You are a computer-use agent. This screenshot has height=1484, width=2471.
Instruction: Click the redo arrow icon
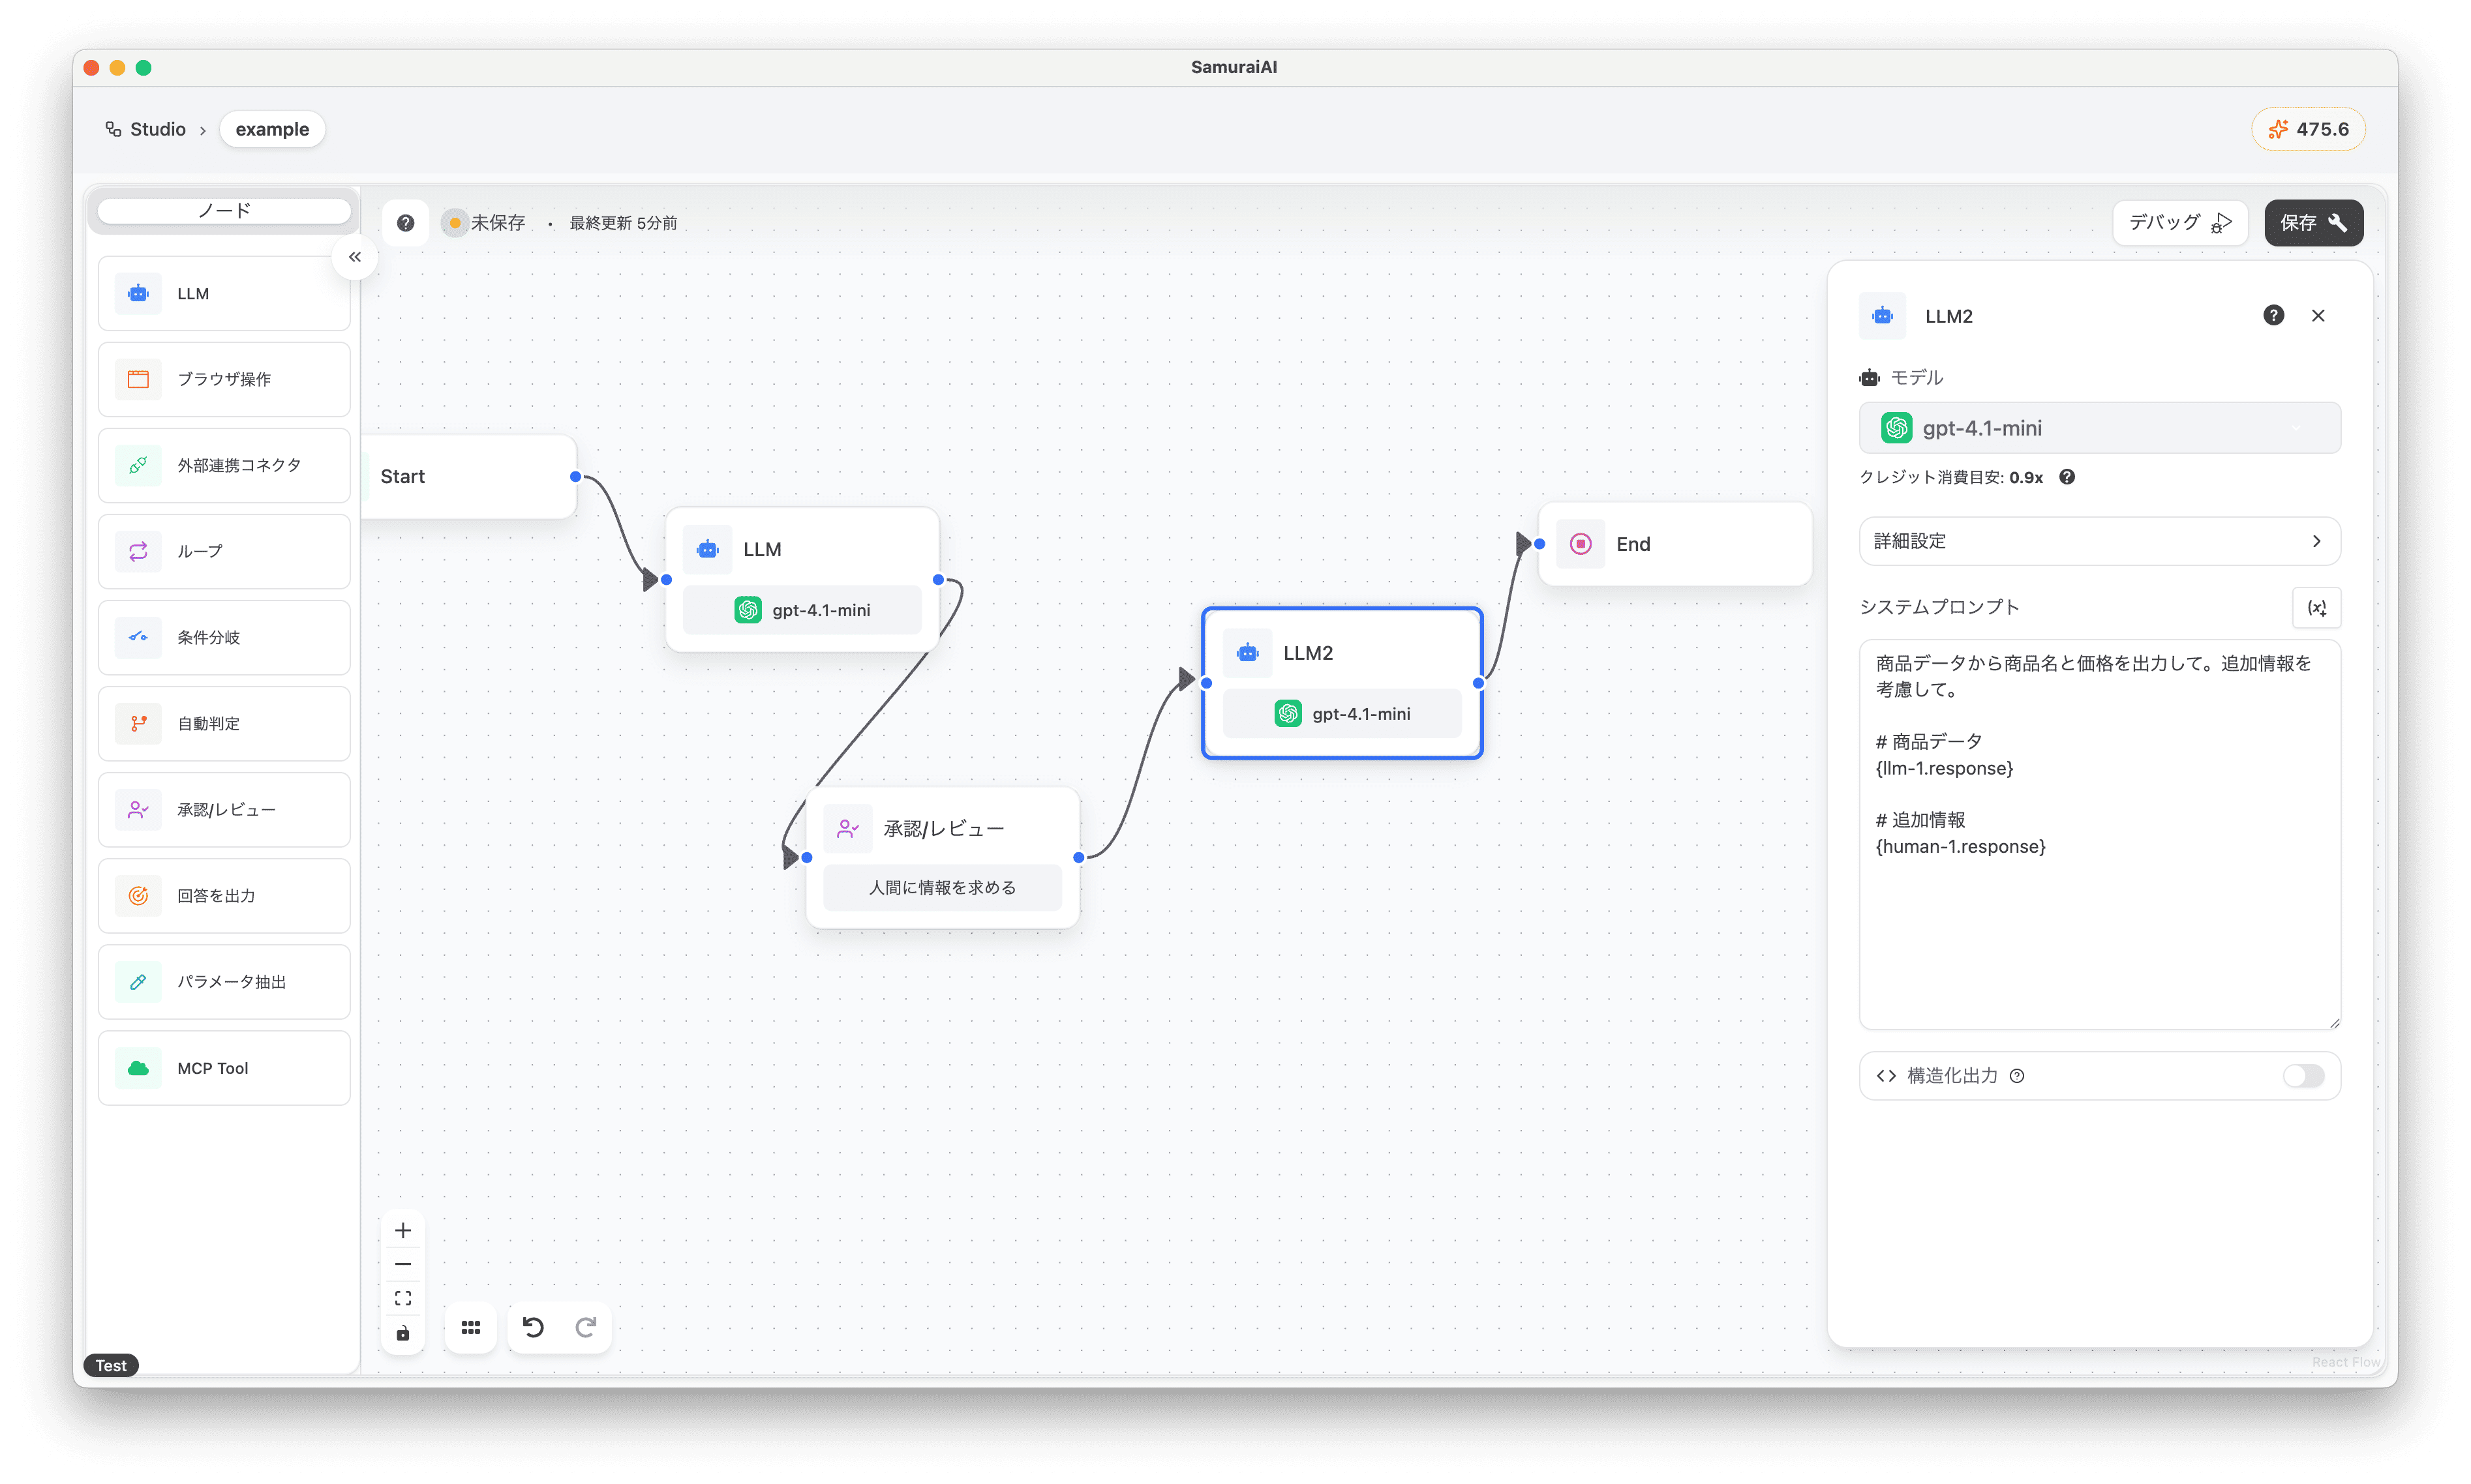(586, 1327)
